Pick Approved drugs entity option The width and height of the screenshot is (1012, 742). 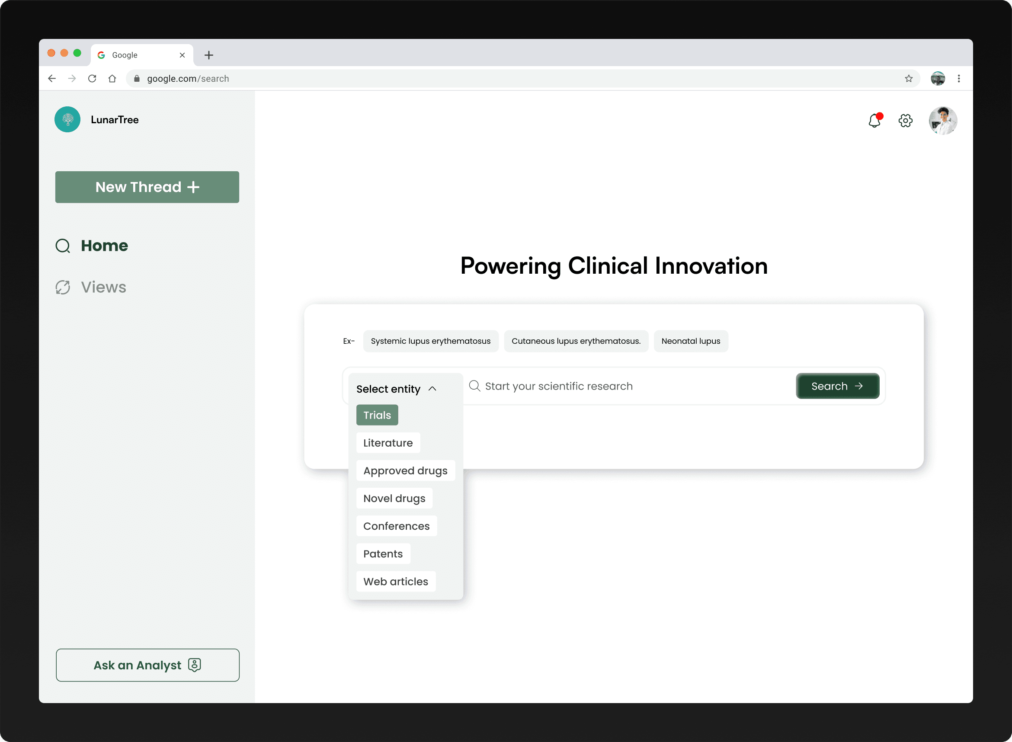click(405, 471)
